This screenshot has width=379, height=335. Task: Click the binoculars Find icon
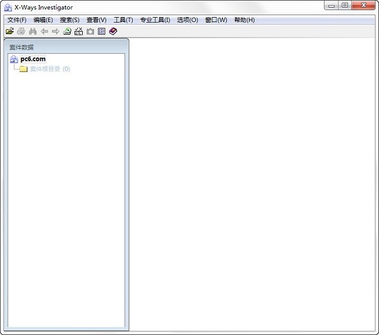[33, 31]
